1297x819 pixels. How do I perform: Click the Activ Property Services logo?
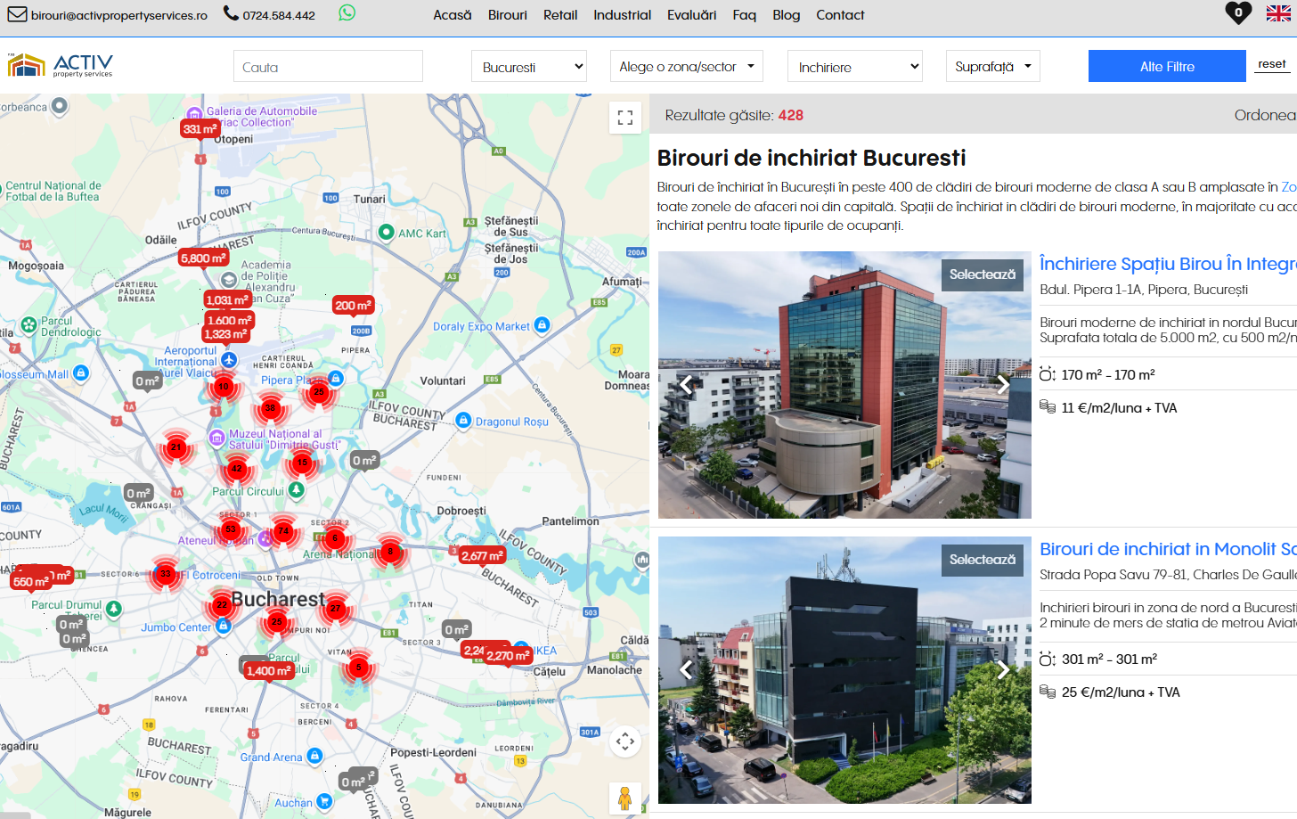(x=61, y=66)
